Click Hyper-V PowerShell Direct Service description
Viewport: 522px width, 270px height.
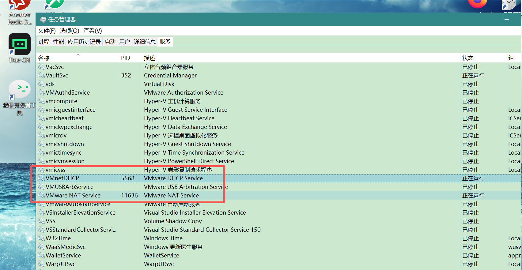pyautogui.click(x=189, y=161)
